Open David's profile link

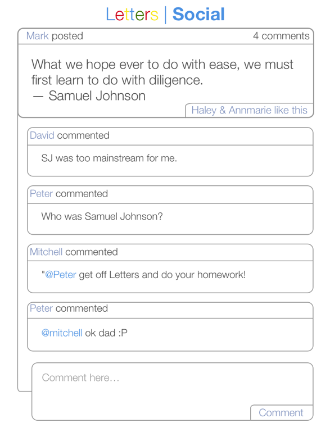[42, 135]
